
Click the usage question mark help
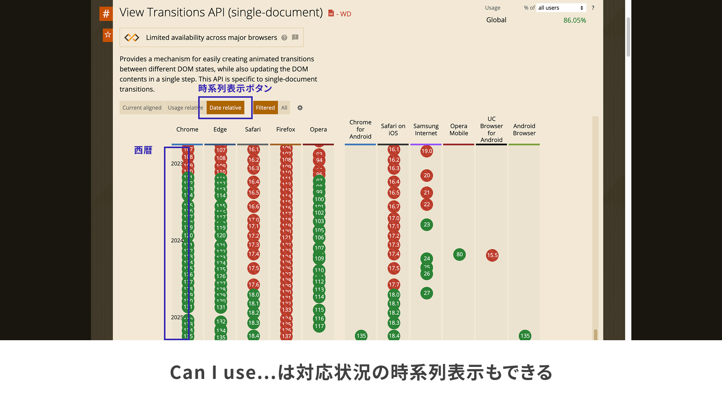[x=593, y=8]
